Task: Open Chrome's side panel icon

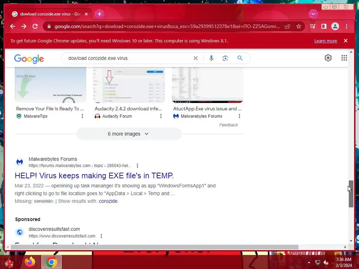Action: [x=324, y=26]
